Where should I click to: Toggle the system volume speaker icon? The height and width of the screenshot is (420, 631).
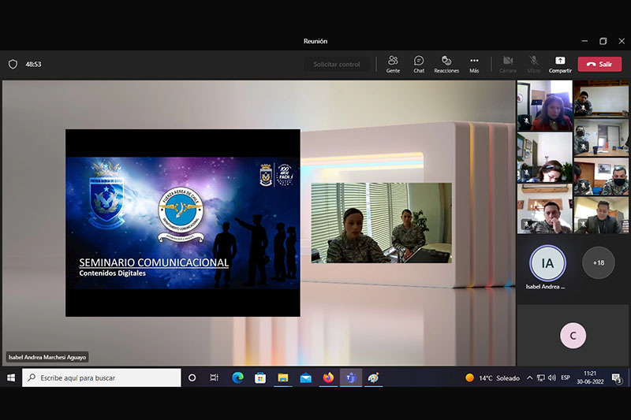click(552, 377)
